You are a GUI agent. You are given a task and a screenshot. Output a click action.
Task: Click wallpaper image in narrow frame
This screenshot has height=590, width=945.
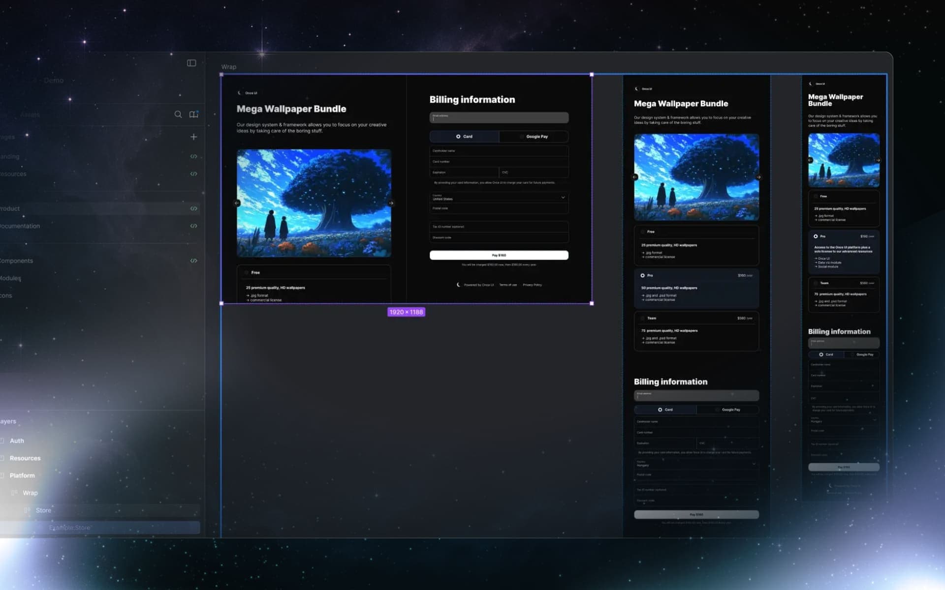(x=844, y=160)
